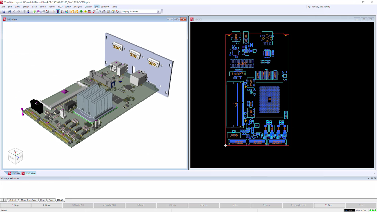The width and height of the screenshot is (377, 212).
Task: Open the view tabs overflow arrow near 2:3D View
Action: 2,173
